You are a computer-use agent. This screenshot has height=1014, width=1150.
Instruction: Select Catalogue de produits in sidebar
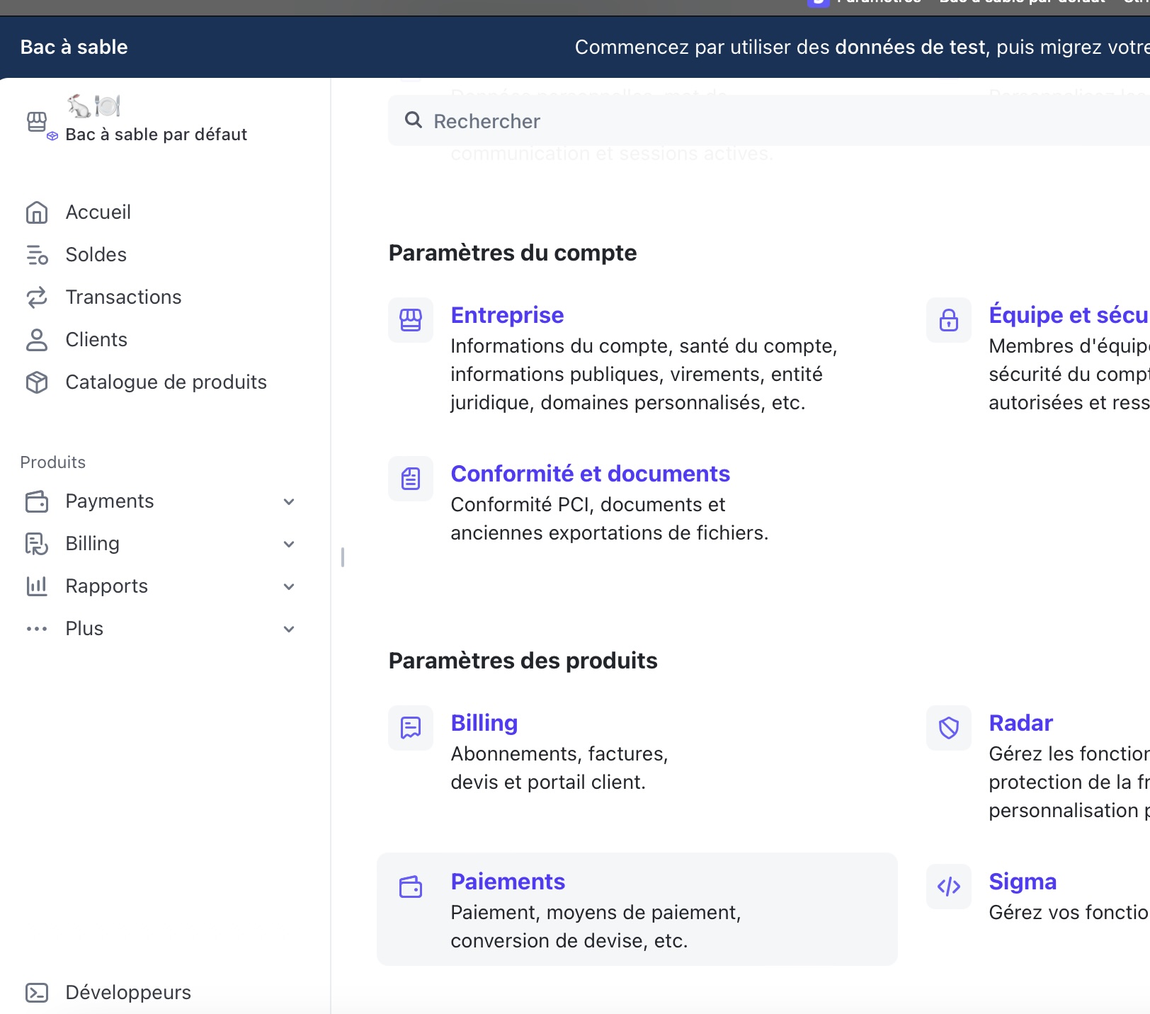click(166, 382)
